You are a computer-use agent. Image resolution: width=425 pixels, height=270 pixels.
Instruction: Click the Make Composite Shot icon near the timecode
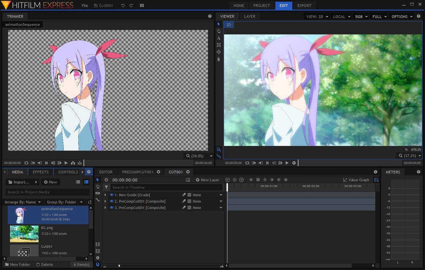pyautogui.click(x=187, y=180)
